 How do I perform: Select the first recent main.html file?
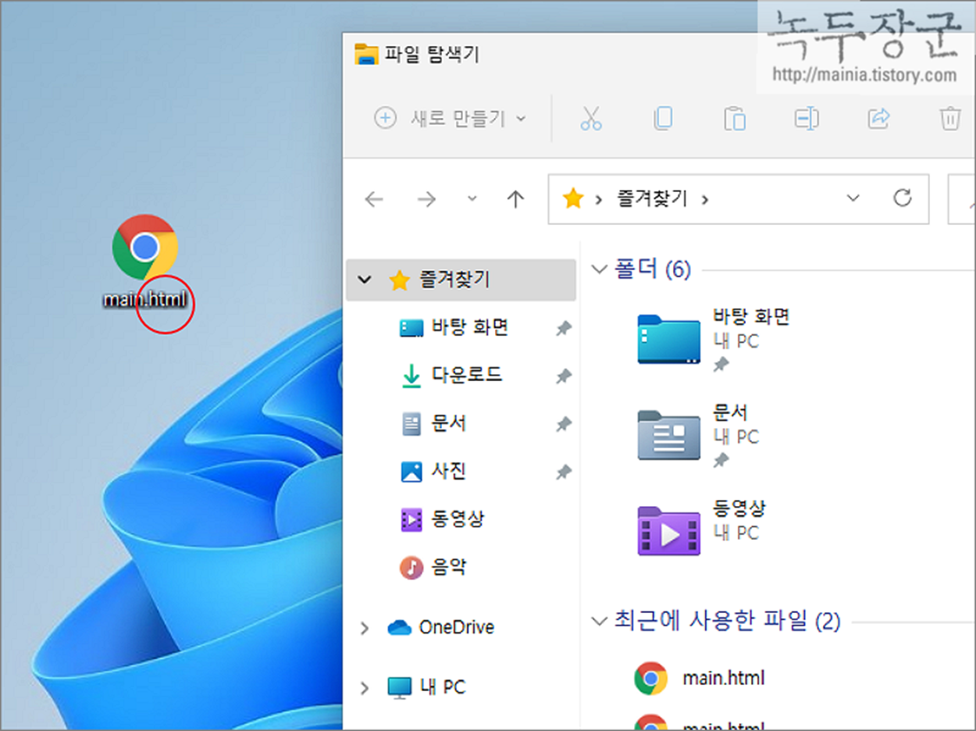tap(700, 678)
